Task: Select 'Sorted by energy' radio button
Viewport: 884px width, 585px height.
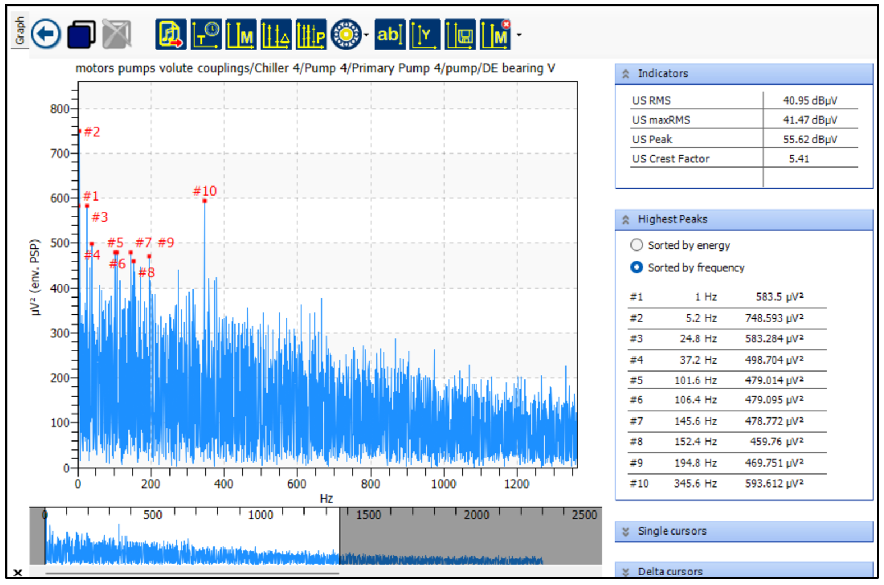Action: coord(637,245)
